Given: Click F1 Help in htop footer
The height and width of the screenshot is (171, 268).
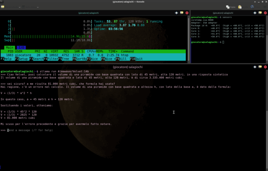Looking at the screenshot, I should click(x=7, y=59).
